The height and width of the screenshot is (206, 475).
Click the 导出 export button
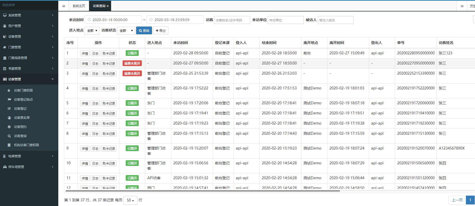(x=161, y=31)
